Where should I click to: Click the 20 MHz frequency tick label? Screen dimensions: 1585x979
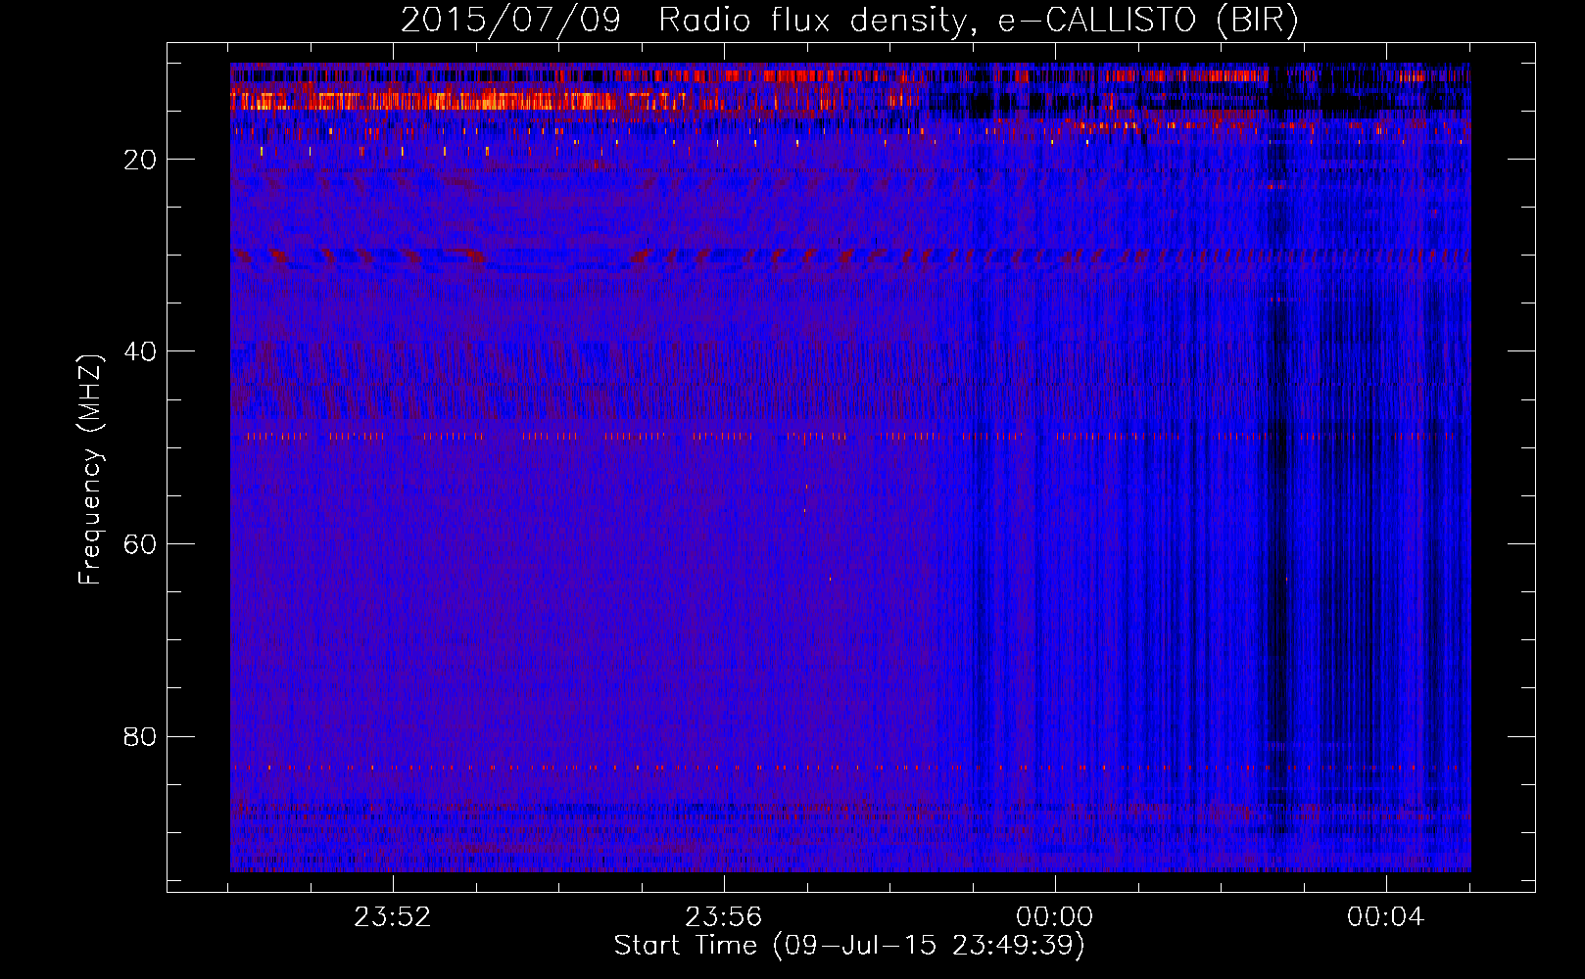[x=141, y=160]
